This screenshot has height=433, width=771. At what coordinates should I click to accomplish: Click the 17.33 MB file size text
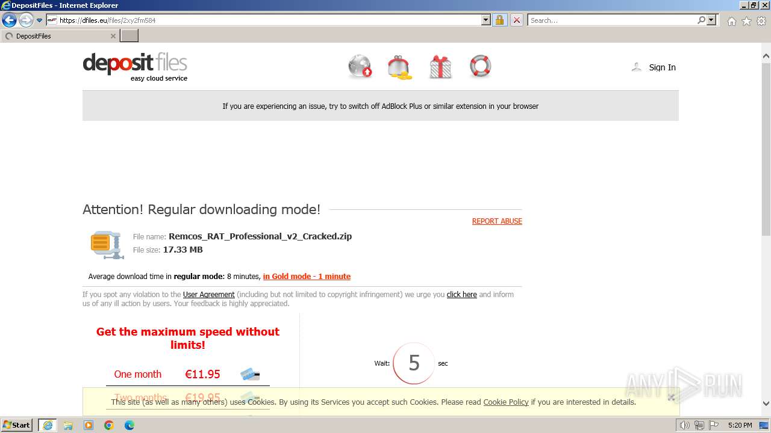click(183, 250)
